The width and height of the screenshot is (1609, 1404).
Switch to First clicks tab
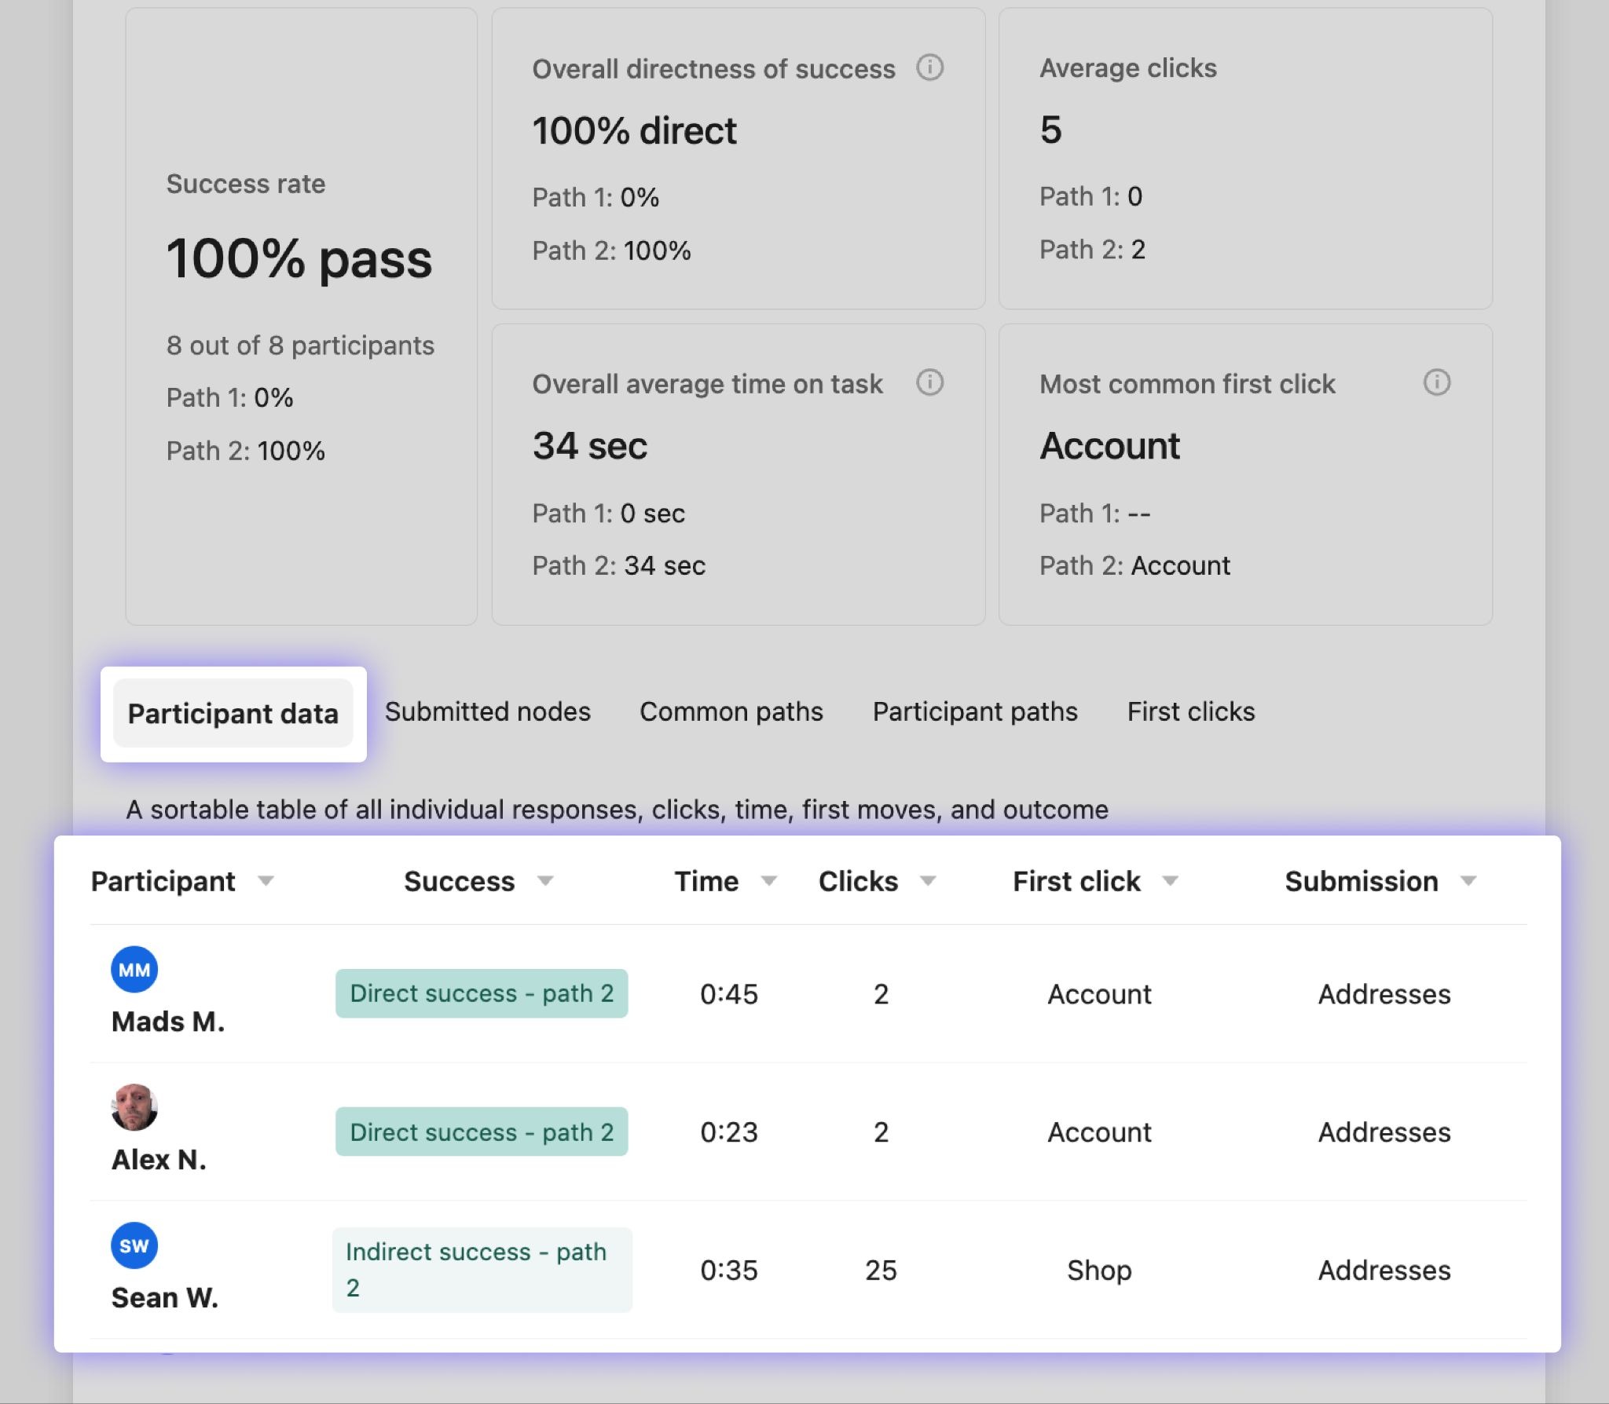pyautogui.click(x=1190, y=711)
